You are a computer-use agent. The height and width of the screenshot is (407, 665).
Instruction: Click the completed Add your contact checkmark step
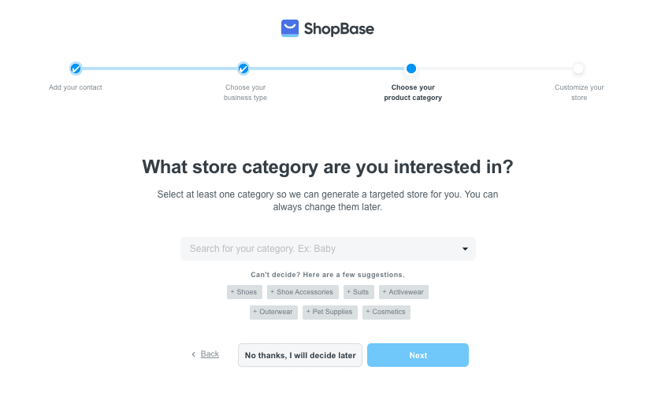[76, 68]
